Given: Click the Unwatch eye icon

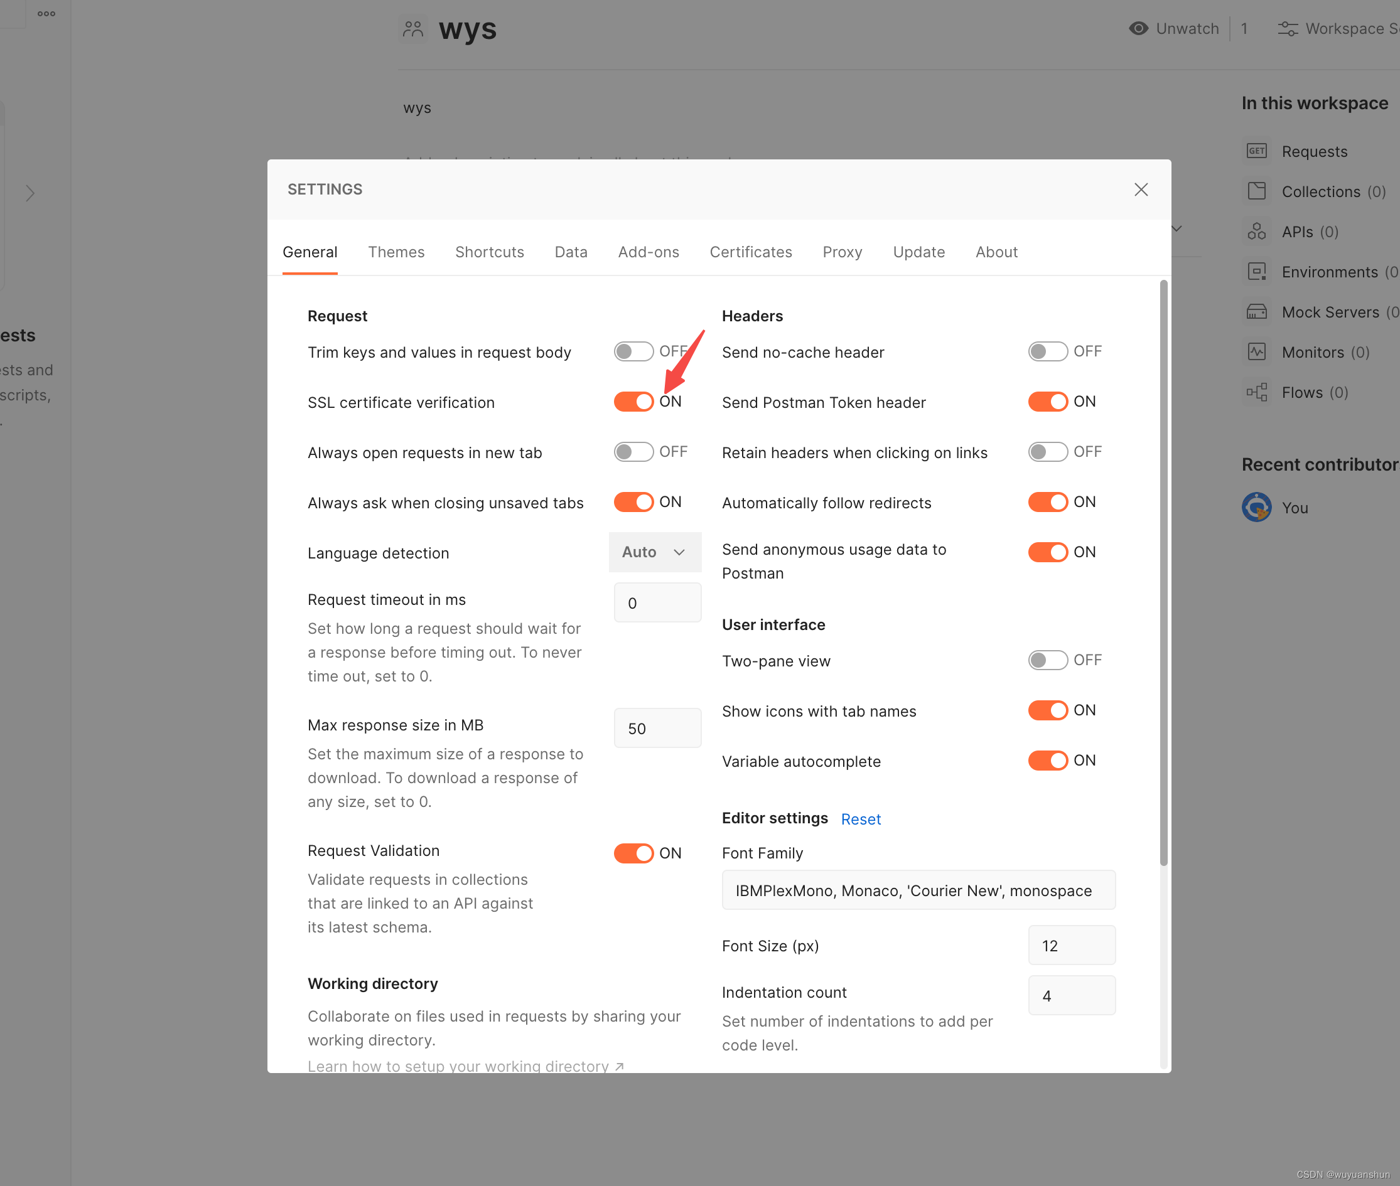Looking at the screenshot, I should click(1138, 28).
